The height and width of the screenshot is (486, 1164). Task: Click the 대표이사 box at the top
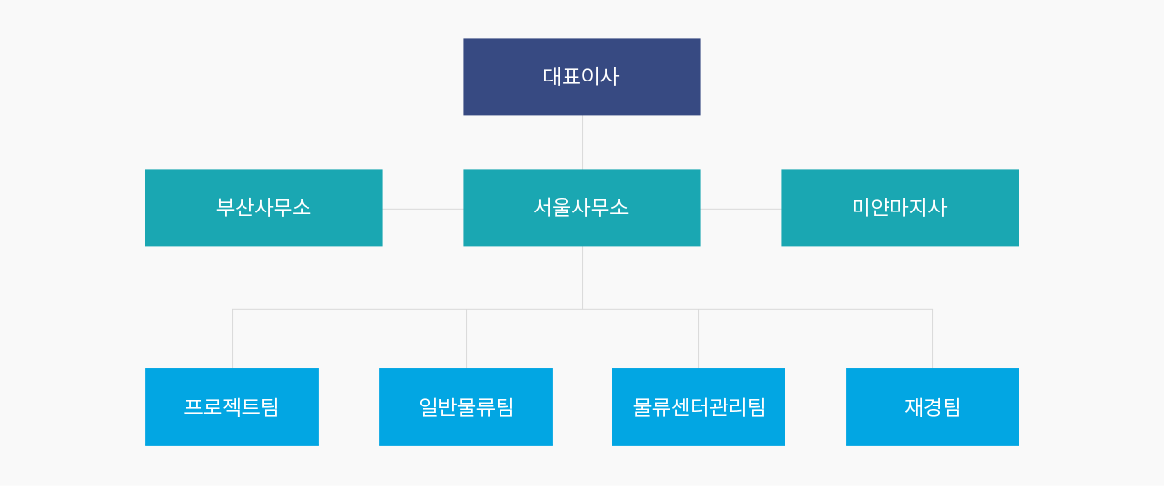[x=582, y=77]
